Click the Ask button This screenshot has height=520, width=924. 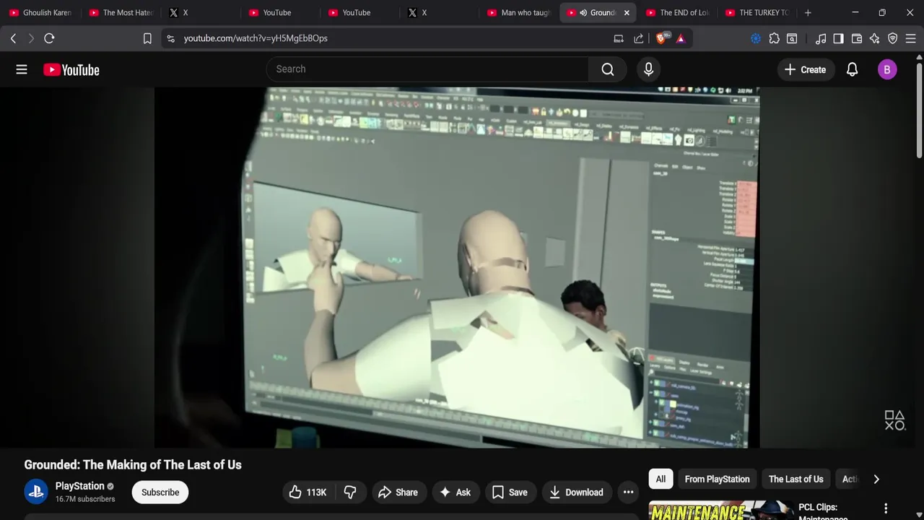tap(456, 492)
